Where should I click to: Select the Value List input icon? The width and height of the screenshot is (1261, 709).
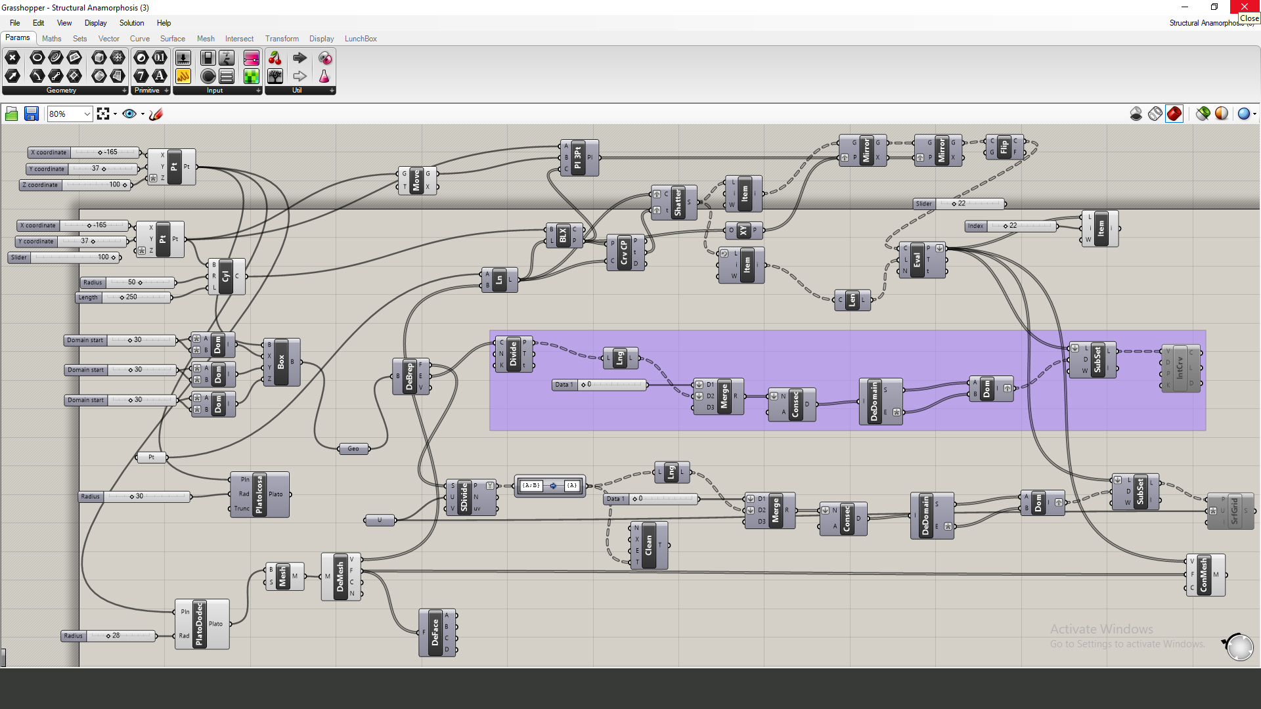(227, 76)
